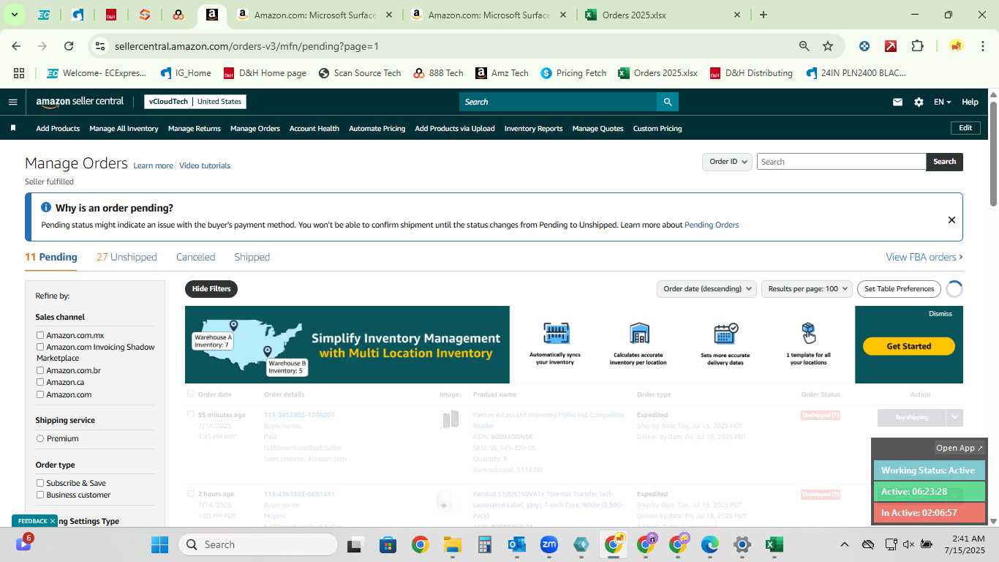Switch to the Orders 2025.xlsx browser tab
Image resolution: width=999 pixels, height=562 pixels.
(x=662, y=15)
